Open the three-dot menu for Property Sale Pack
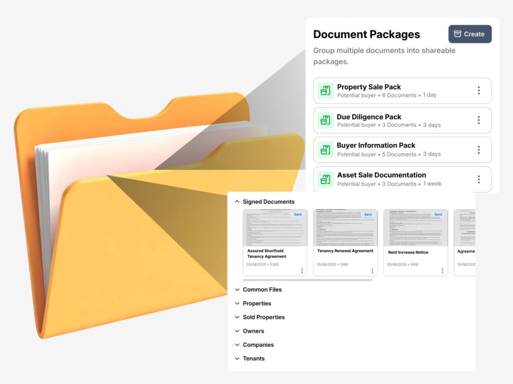Image resolution: width=513 pixels, height=384 pixels. tap(478, 90)
